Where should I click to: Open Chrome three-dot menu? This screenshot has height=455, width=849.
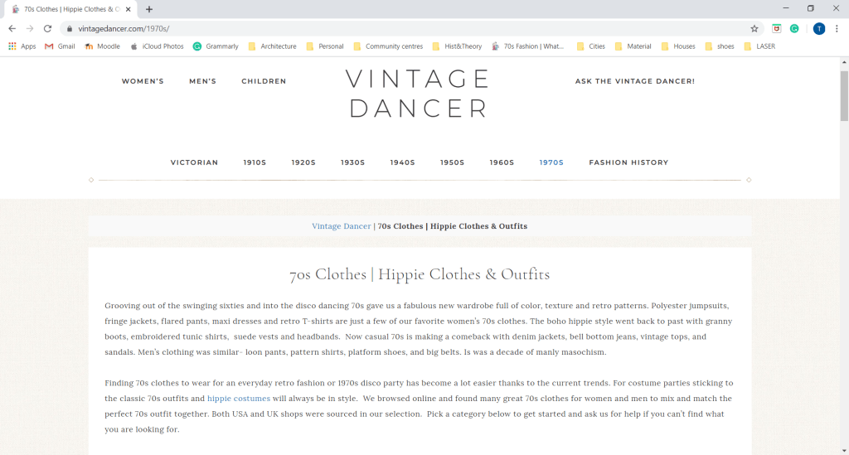838,28
